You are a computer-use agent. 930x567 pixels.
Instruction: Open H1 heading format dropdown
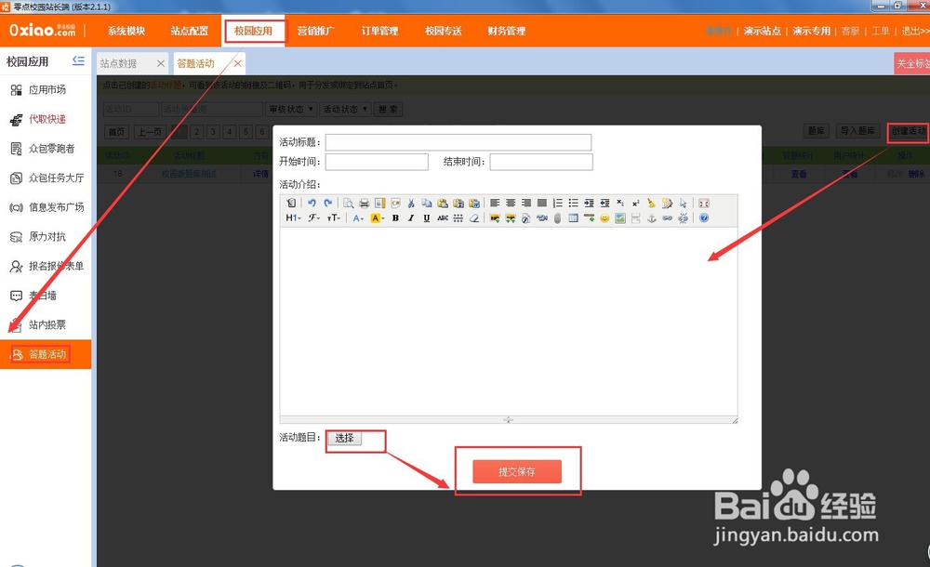(x=293, y=218)
